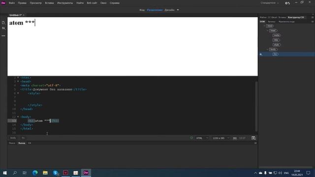
Task: Click the green linting status icon
Action: (x=191, y=138)
